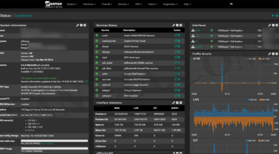Collapse the Interface Statistics widget
Screen dimensions: 279x154
177,103
